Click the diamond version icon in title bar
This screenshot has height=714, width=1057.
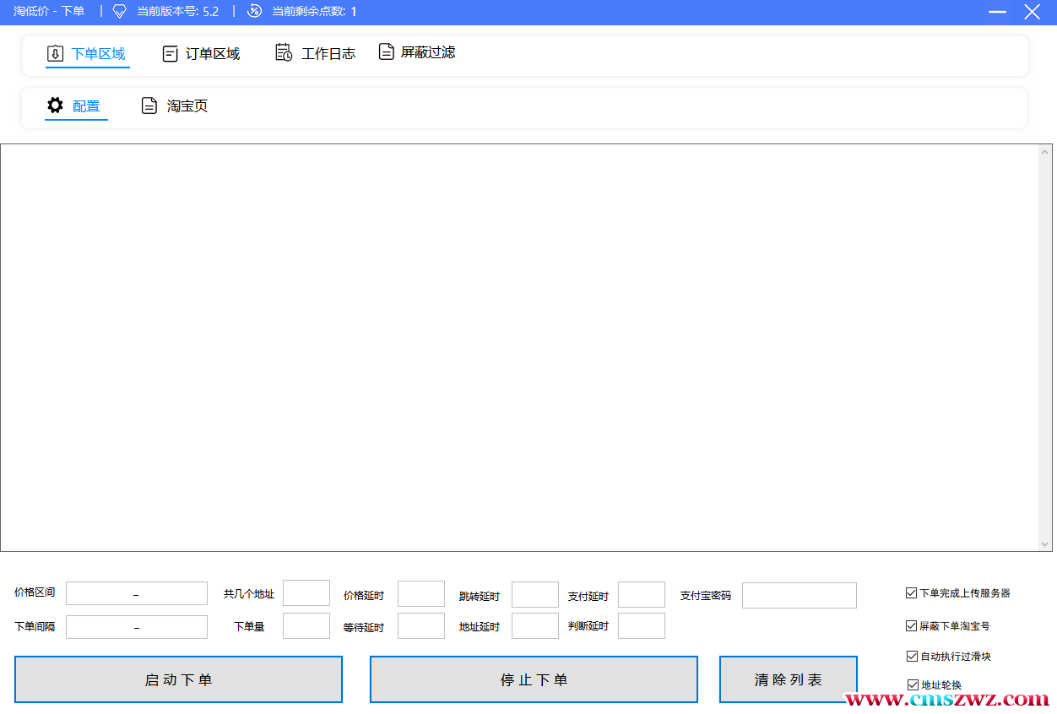click(119, 11)
